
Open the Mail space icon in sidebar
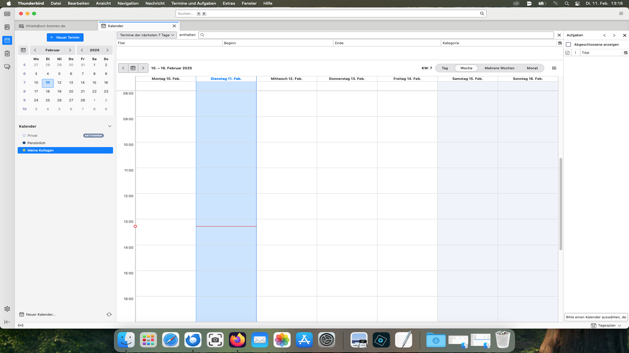[7, 14]
